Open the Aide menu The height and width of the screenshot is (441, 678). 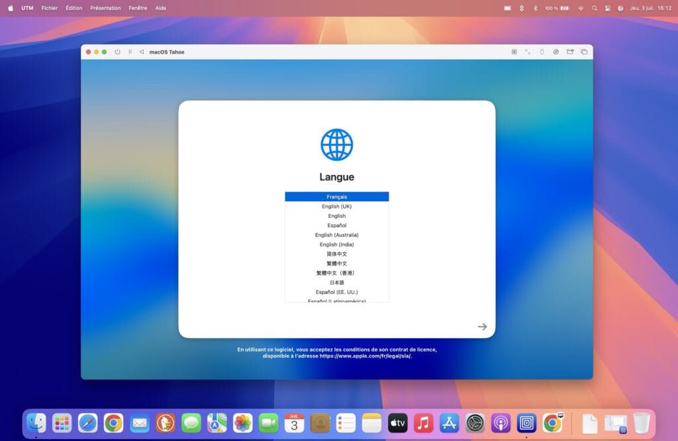(x=160, y=8)
